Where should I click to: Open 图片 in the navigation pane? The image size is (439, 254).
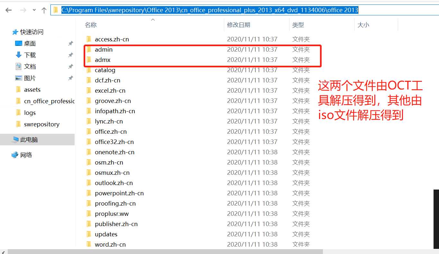click(x=30, y=78)
